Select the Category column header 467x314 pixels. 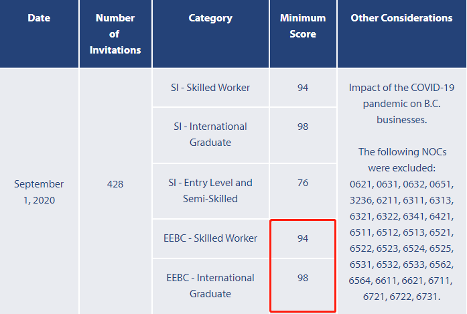[x=210, y=18]
